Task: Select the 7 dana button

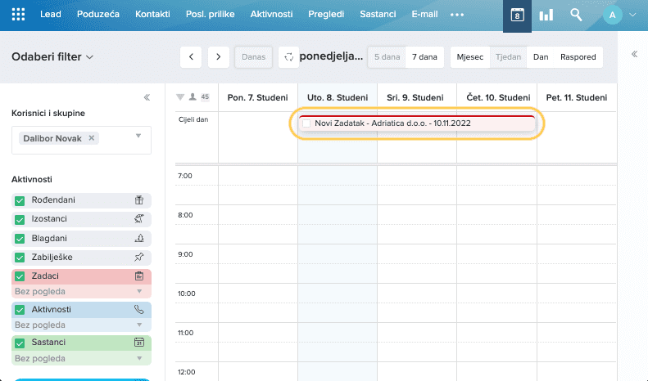Action: tap(424, 57)
